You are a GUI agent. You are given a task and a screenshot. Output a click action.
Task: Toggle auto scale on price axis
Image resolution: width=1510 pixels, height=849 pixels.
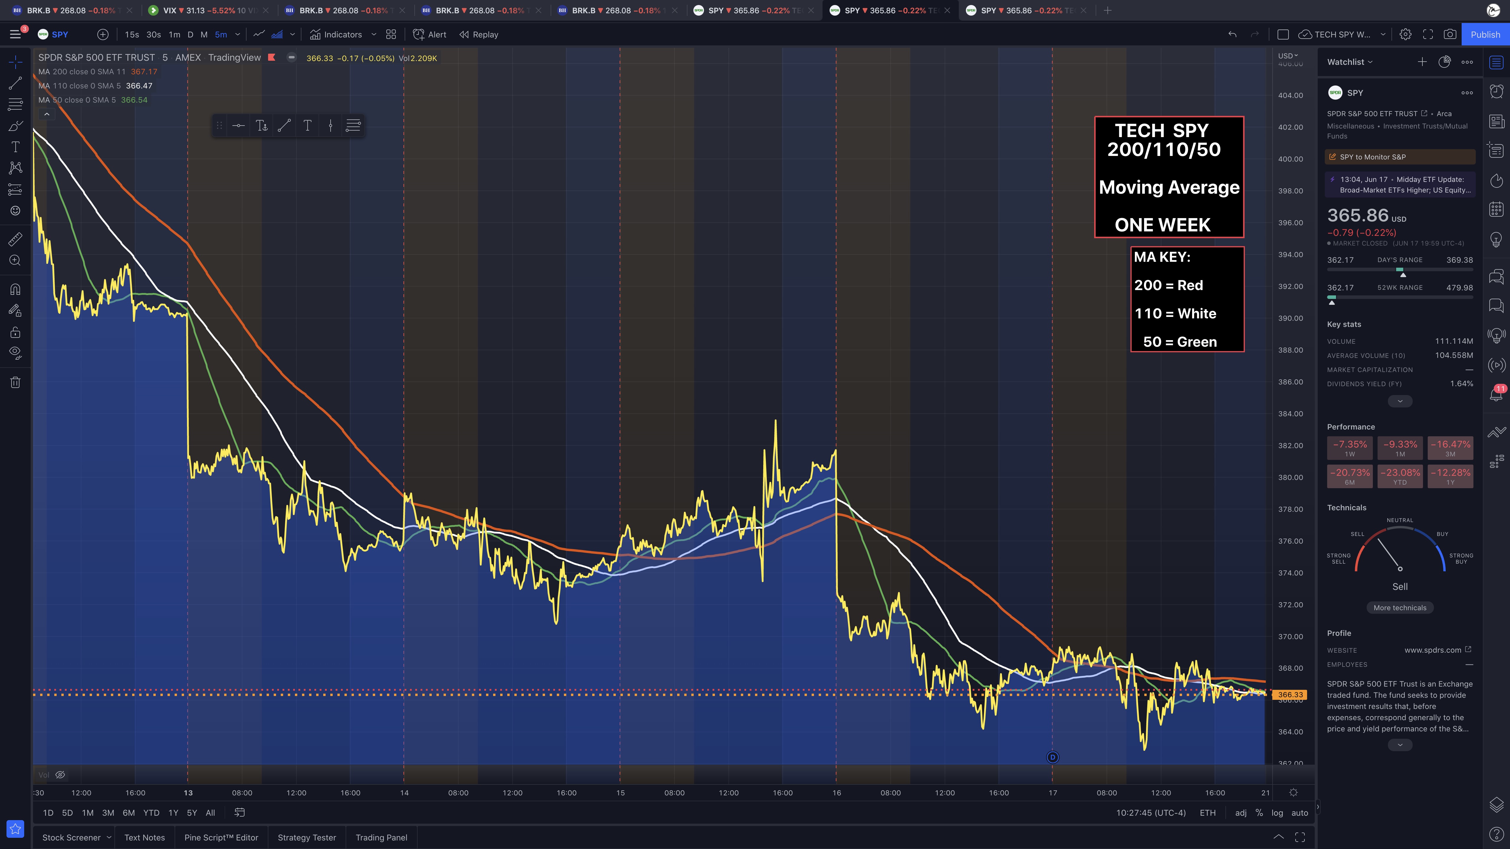coord(1299,813)
